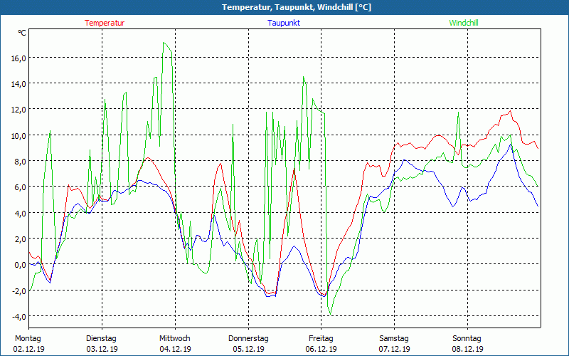Click the Windchill peak above 16 on Dienstag
The height and width of the screenshot is (356, 569).
(164, 43)
